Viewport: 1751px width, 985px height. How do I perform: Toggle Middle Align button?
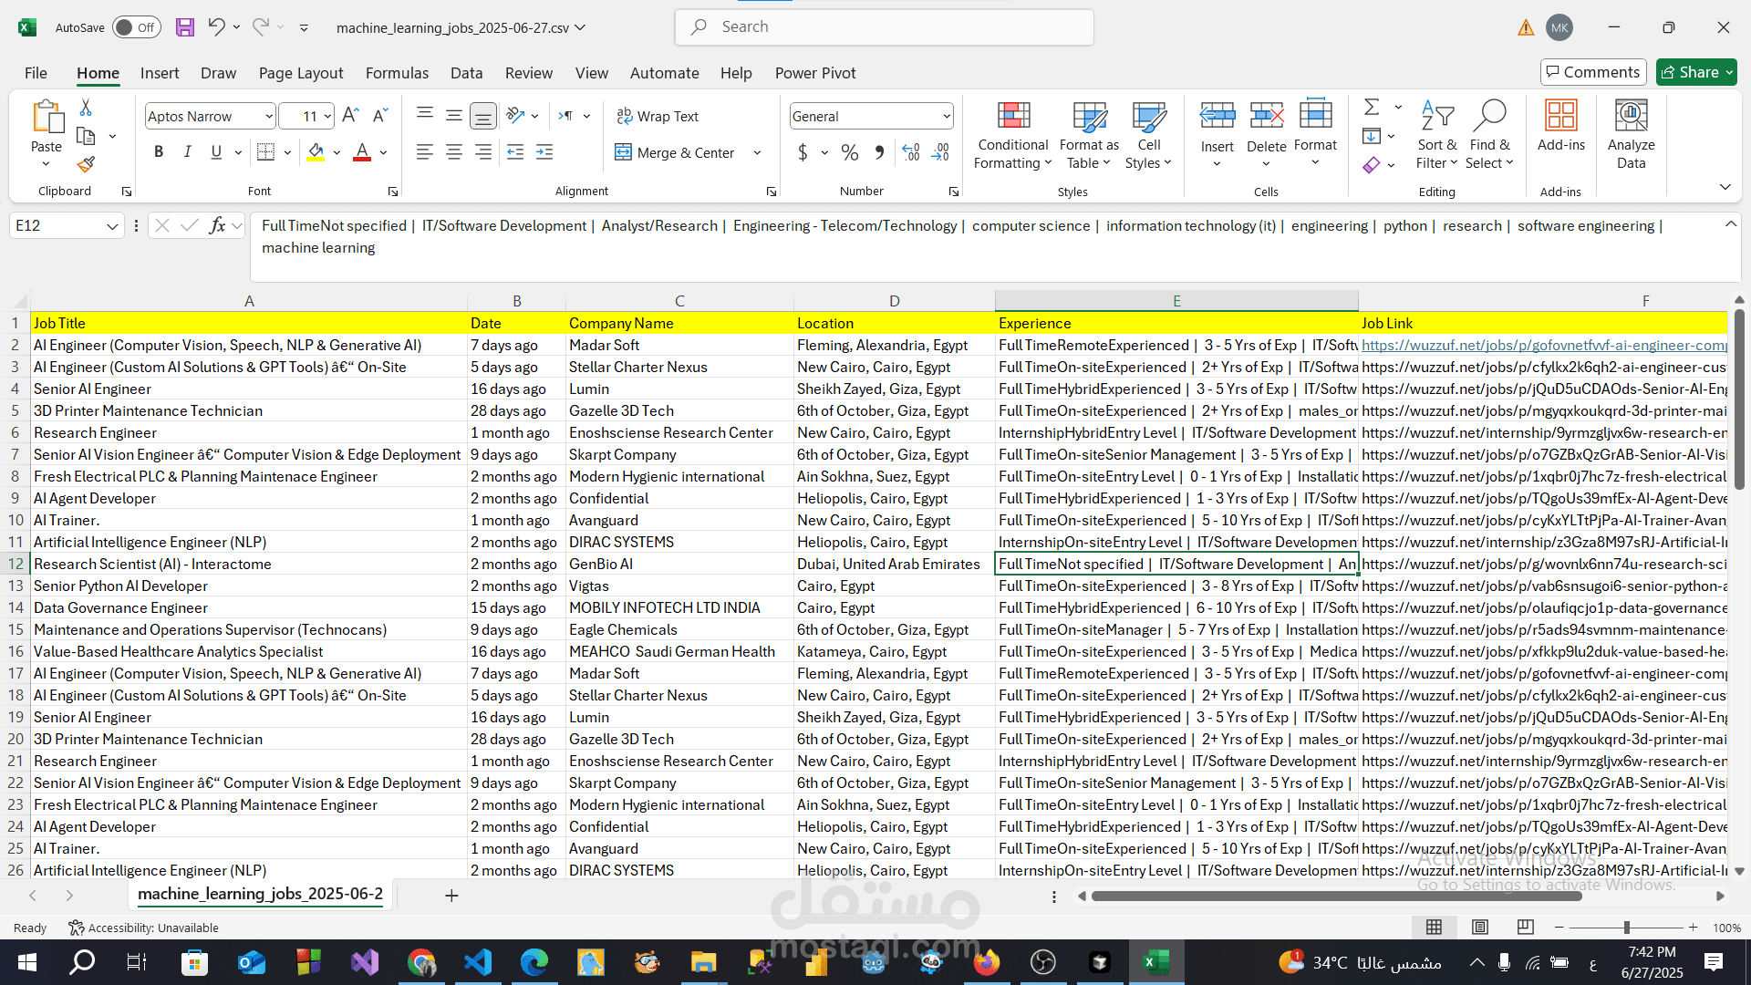coord(453,115)
